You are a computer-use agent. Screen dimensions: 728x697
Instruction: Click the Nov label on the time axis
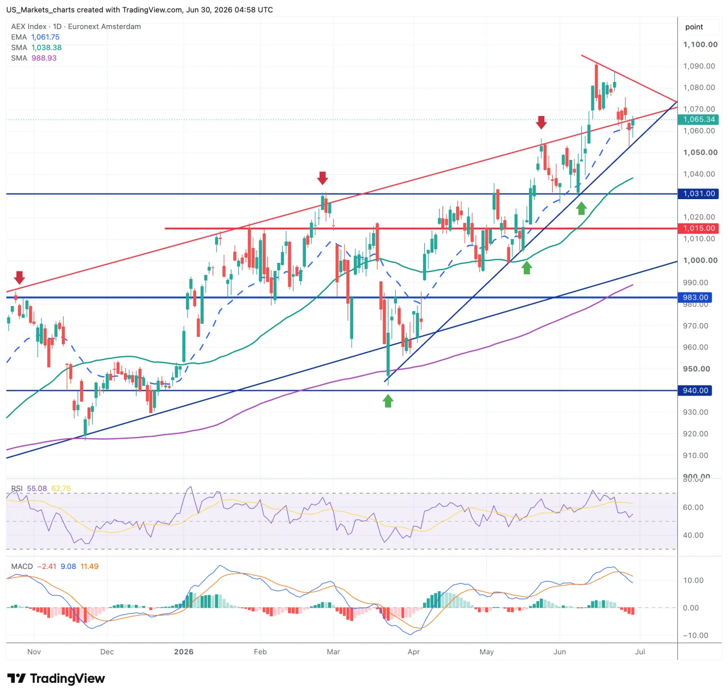coord(34,652)
